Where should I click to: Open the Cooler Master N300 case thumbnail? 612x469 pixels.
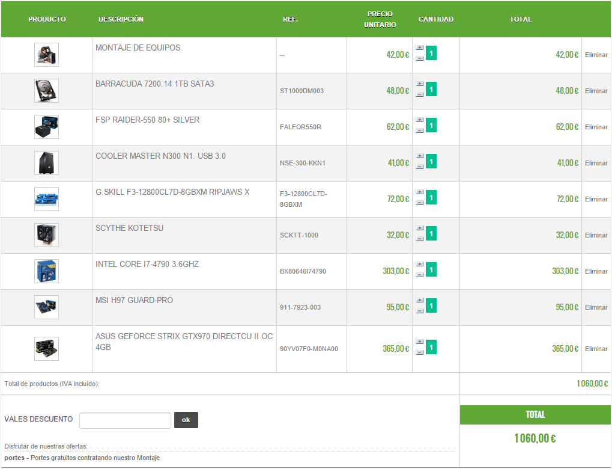point(46,163)
